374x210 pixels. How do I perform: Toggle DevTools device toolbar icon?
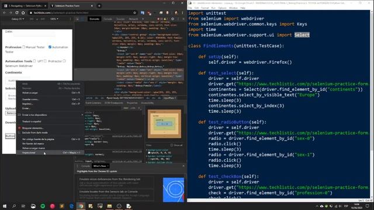click(82, 19)
